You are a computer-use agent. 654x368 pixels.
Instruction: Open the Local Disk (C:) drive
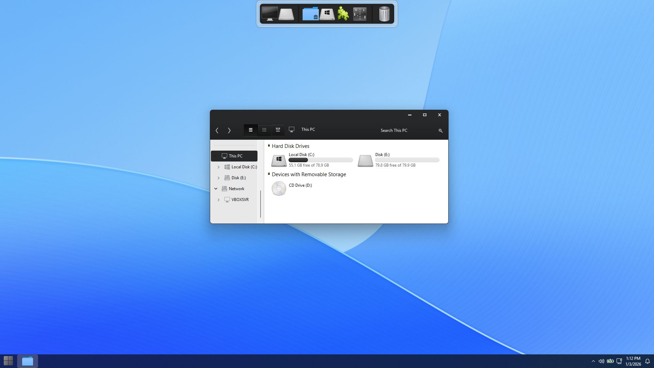[x=279, y=160]
